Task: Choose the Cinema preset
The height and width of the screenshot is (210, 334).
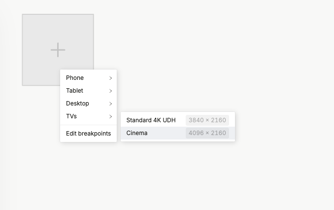Action: coord(137,133)
